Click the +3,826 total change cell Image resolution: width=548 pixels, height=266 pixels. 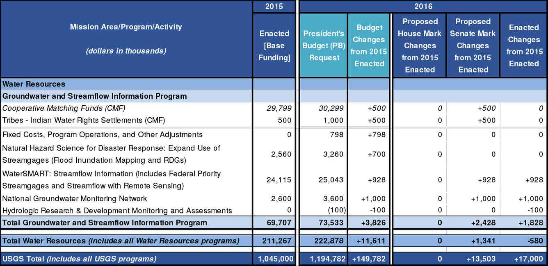(369, 223)
